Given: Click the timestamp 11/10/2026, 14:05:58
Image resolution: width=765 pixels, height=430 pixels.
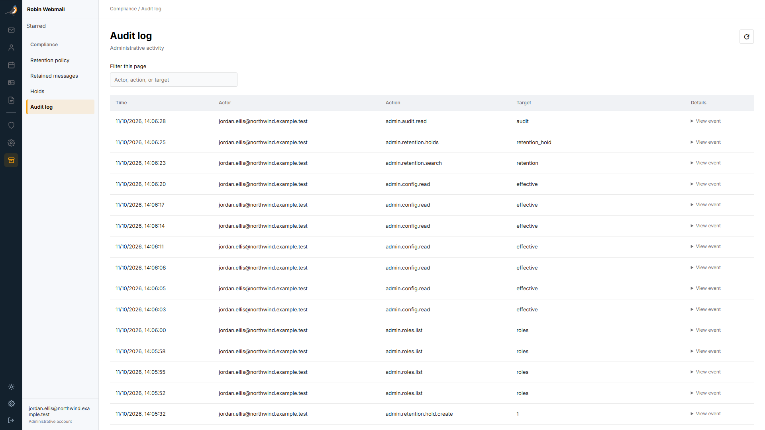Looking at the screenshot, I should tap(141, 351).
